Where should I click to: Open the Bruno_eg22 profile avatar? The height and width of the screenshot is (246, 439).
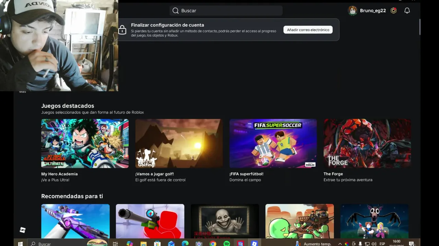353,11
